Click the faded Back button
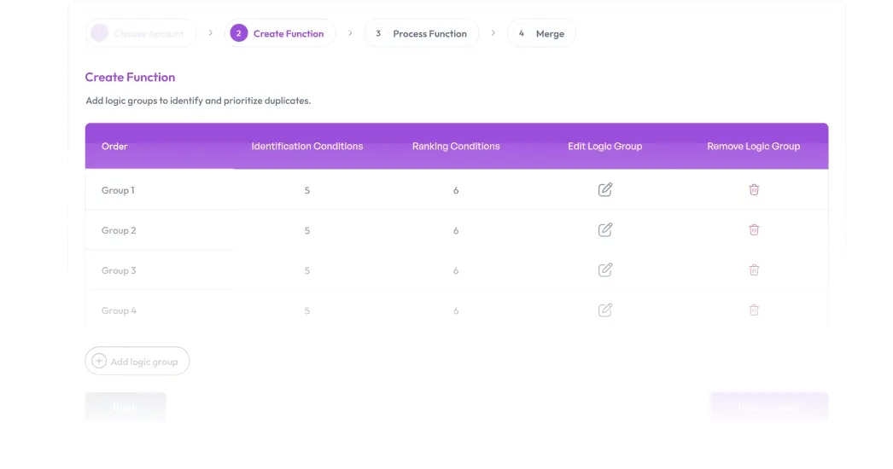The height and width of the screenshot is (469, 893). click(x=125, y=407)
